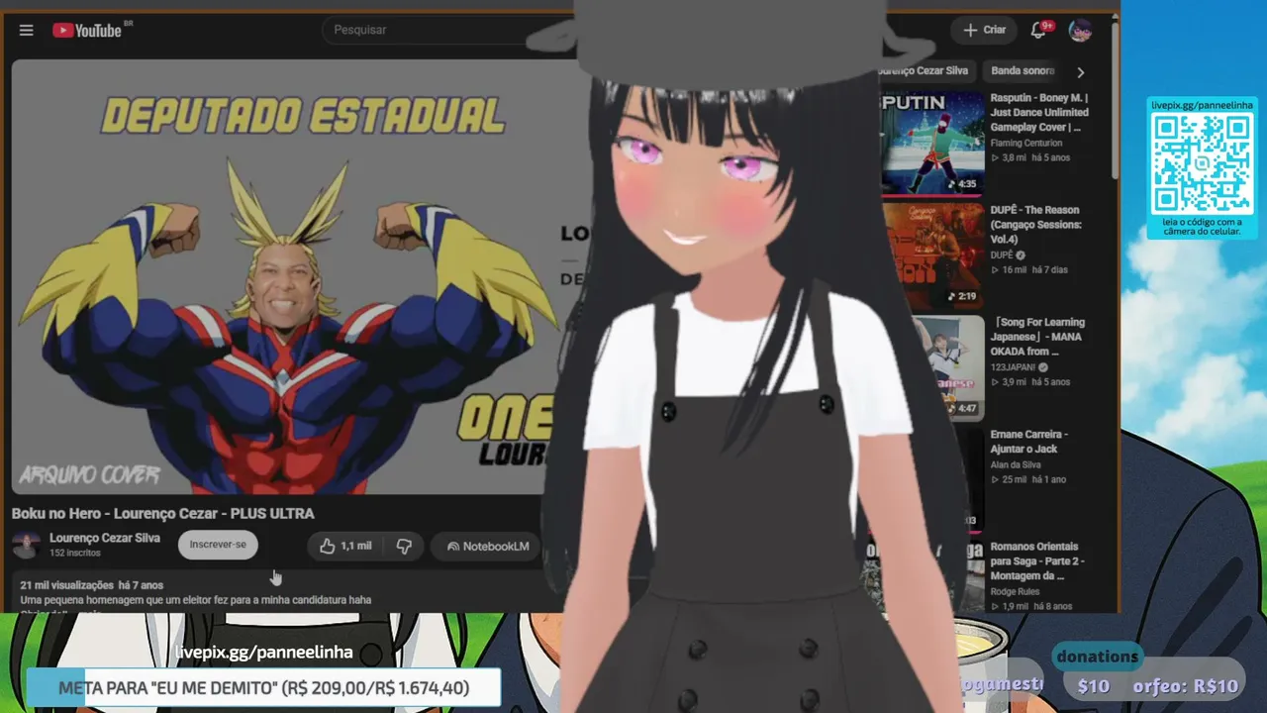1267x713 pixels.
Task: Open the Rasputin Just Dance video thumbnail
Action: 932,144
